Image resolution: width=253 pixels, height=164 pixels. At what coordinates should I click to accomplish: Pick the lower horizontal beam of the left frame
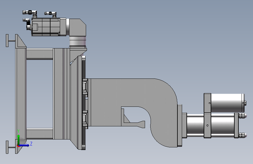point(40,133)
